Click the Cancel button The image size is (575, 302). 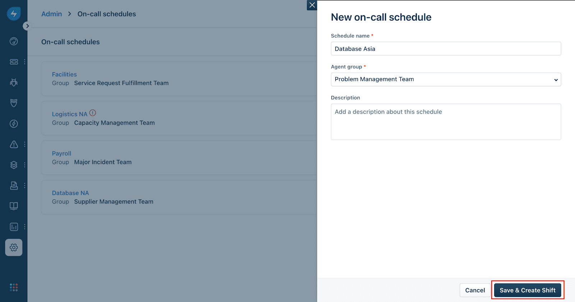point(475,290)
